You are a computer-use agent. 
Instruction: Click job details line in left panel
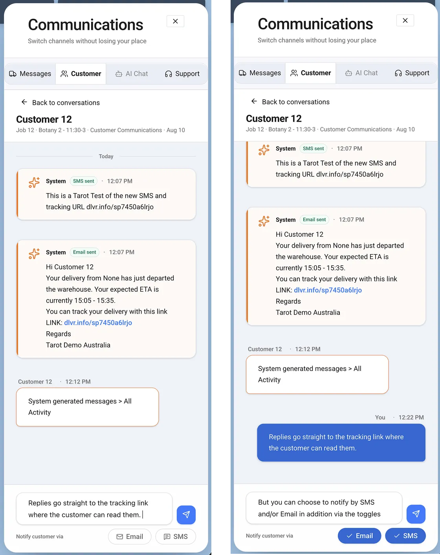tap(101, 130)
